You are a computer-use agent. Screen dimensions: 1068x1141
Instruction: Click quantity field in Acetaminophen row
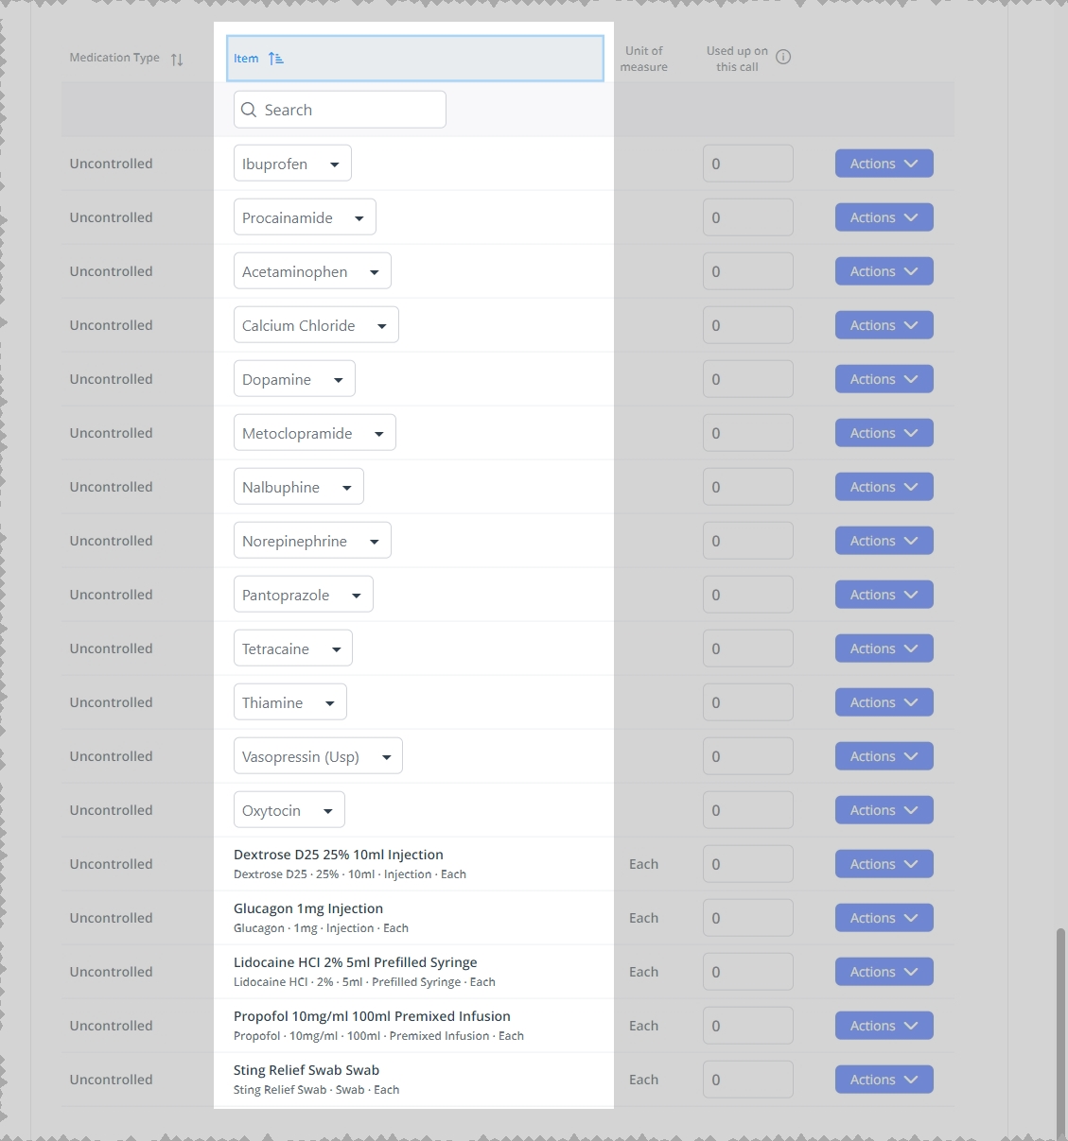click(x=747, y=271)
